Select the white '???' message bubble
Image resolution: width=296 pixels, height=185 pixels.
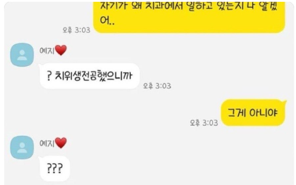coord(55,169)
